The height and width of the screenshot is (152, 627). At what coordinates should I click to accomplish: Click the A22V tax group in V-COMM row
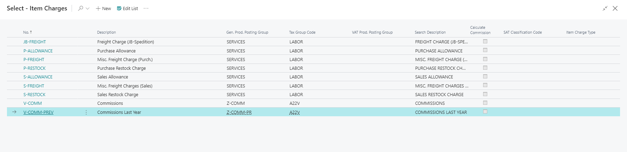[x=294, y=103]
